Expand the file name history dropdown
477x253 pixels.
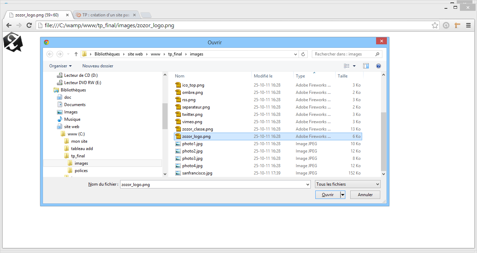coord(308,185)
